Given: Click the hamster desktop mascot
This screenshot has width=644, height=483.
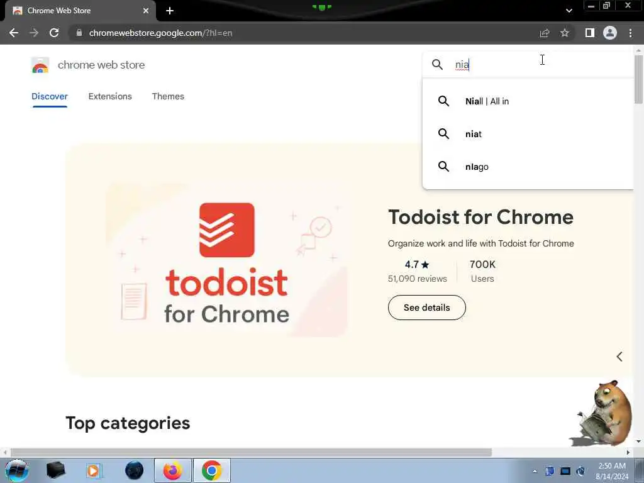Looking at the screenshot, I should pyautogui.click(x=602, y=413).
